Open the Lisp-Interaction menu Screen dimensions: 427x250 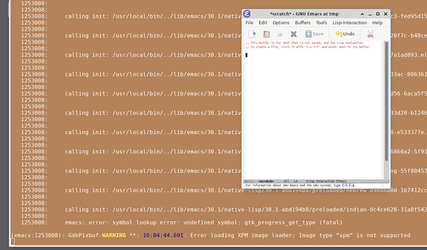350,23
